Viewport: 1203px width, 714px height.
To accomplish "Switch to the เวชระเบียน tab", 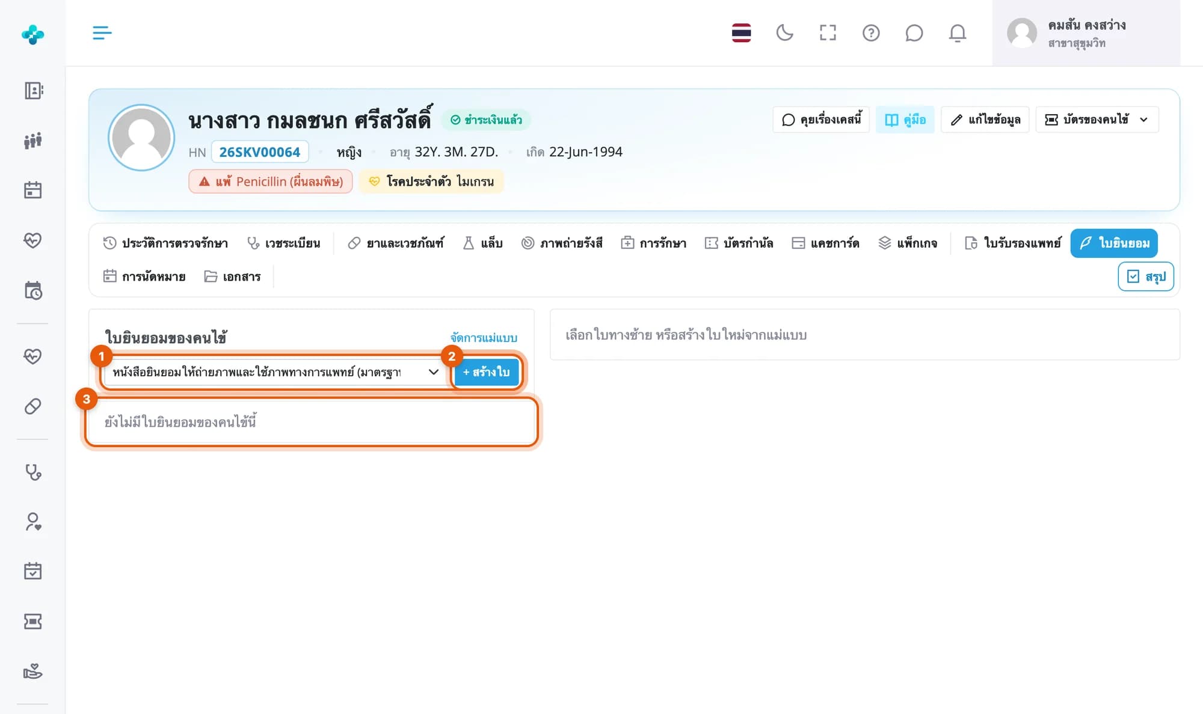I will coord(283,243).
